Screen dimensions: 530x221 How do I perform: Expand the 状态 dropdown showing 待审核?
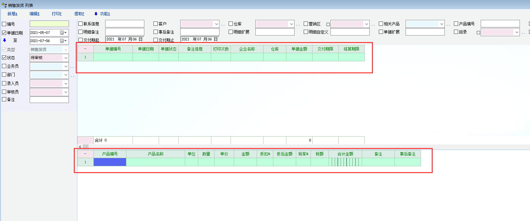(66, 58)
